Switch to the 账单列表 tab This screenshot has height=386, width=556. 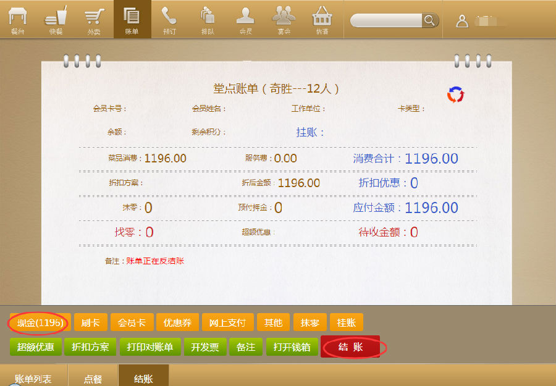point(33,378)
